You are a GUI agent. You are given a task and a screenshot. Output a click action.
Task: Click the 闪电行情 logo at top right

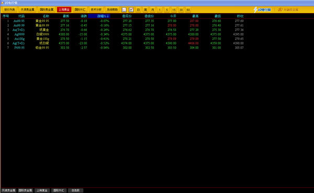pyautogui.click(x=262, y=9)
